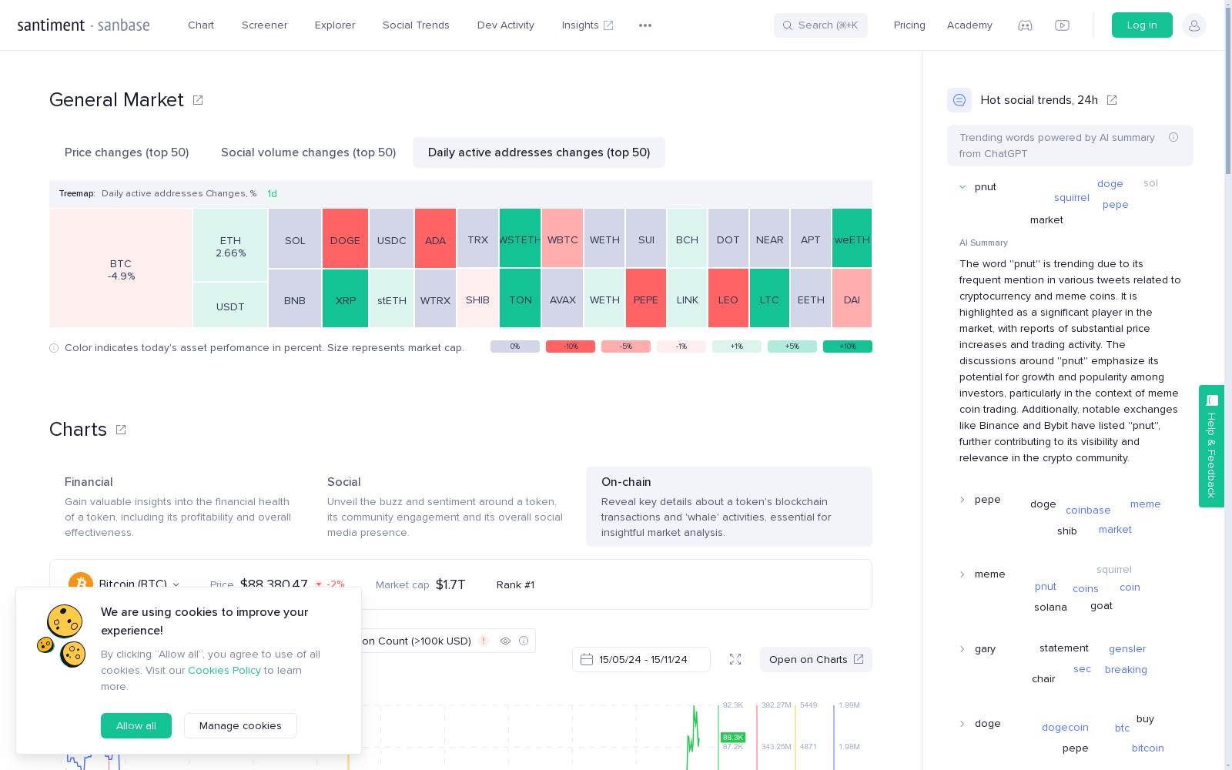The image size is (1232, 770).
Task: Click the trending word "gensler"
Action: (1127, 649)
